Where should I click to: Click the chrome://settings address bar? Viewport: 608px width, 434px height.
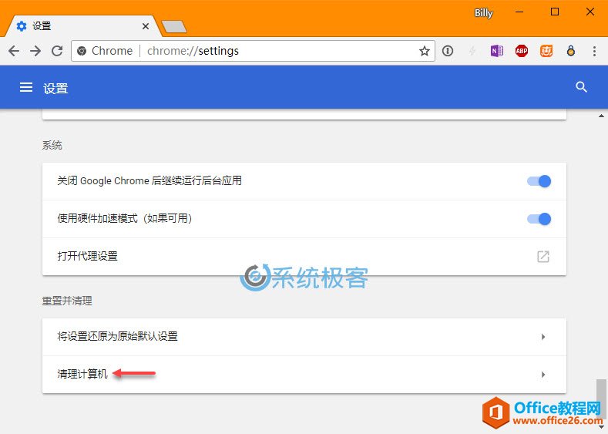point(253,51)
